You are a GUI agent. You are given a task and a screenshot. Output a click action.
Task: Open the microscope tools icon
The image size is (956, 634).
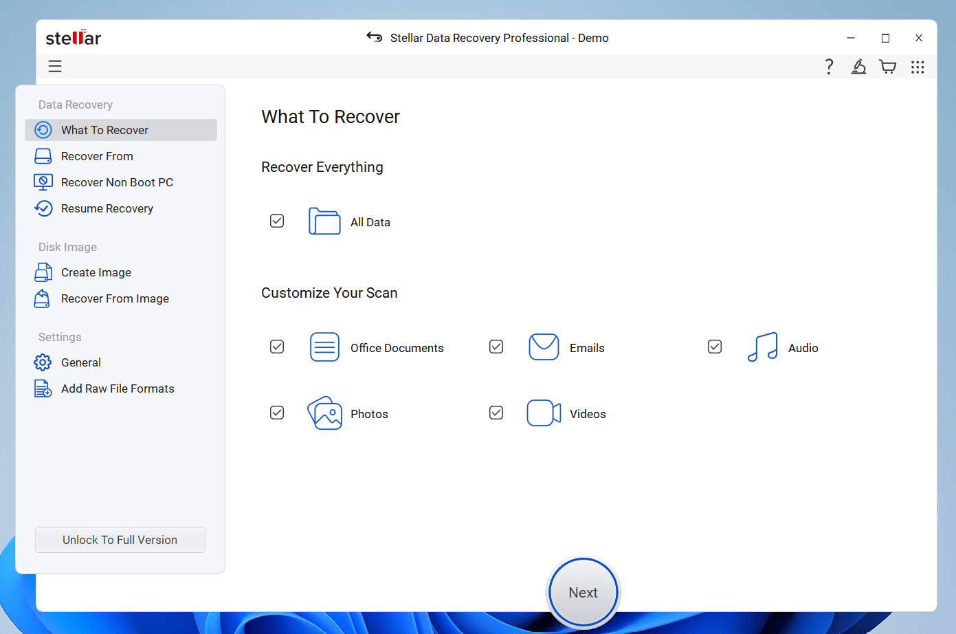tap(858, 66)
